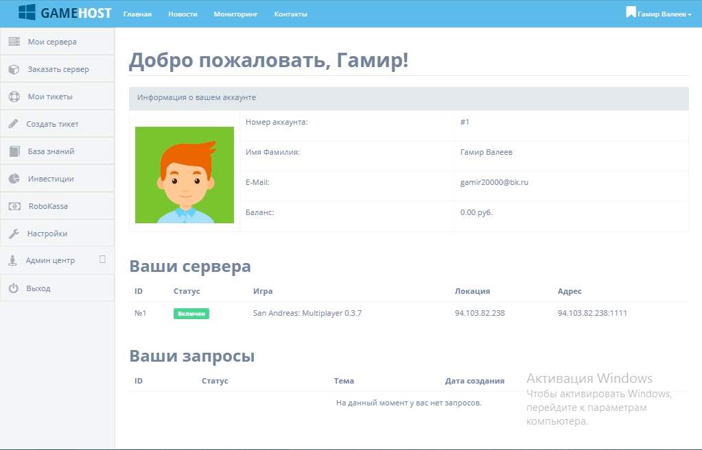This screenshot has width=702, height=450.
Task: Click the server address 94.103.82.238:1111
Action: pos(592,313)
